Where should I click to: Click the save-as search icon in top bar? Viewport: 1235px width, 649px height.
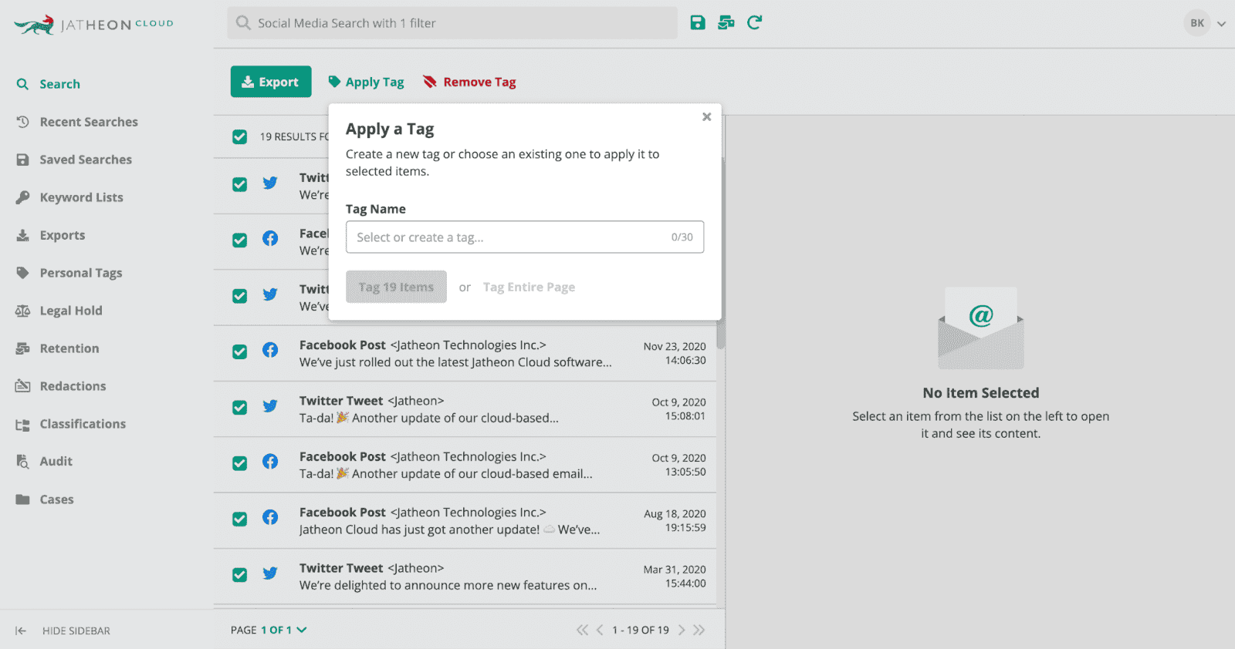pos(726,22)
